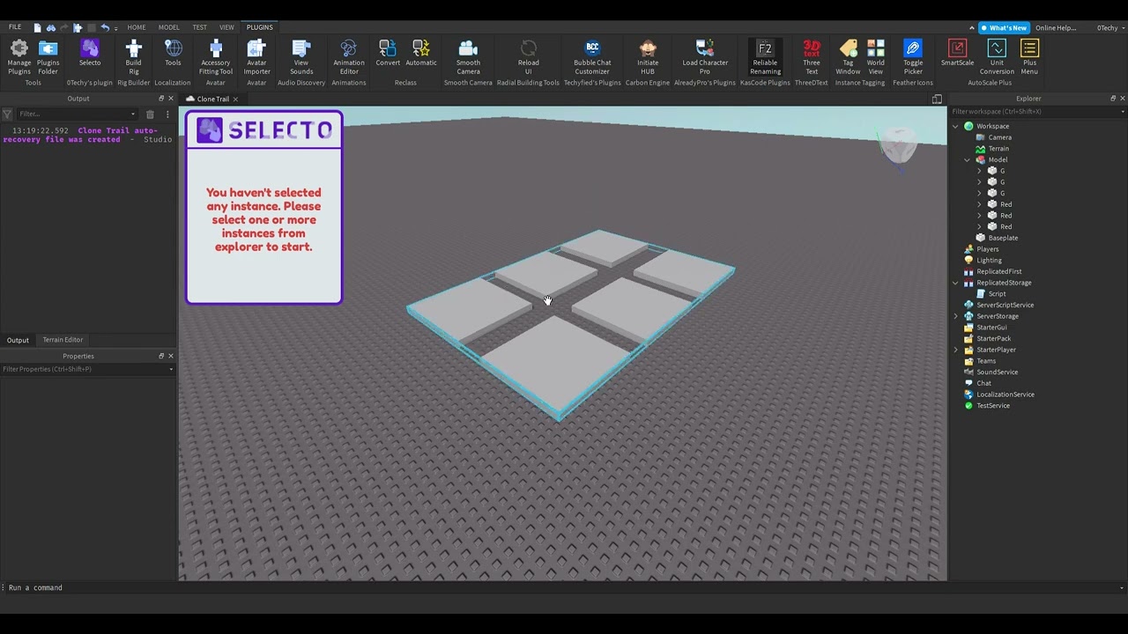The width and height of the screenshot is (1128, 634).
Task: Click the Filter workspace search field
Action: [x=1031, y=112]
